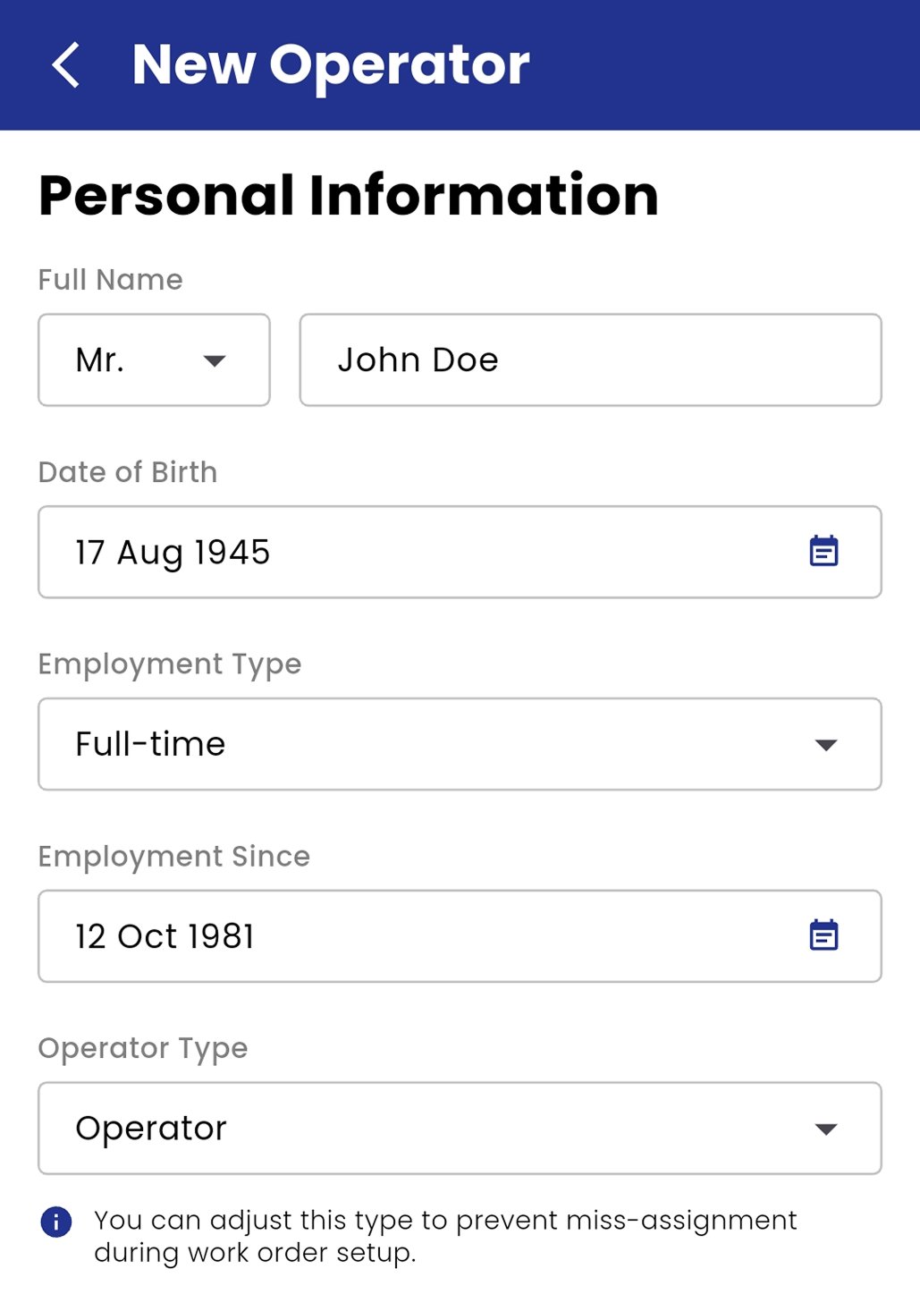Viewport: 920px width, 1294px height.
Task: Click the Operator Type dropdown chevron
Action: 827,1129
